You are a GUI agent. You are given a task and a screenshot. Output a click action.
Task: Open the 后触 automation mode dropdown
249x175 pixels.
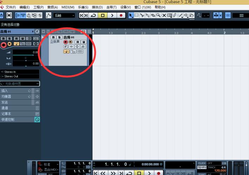coord(64,15)
